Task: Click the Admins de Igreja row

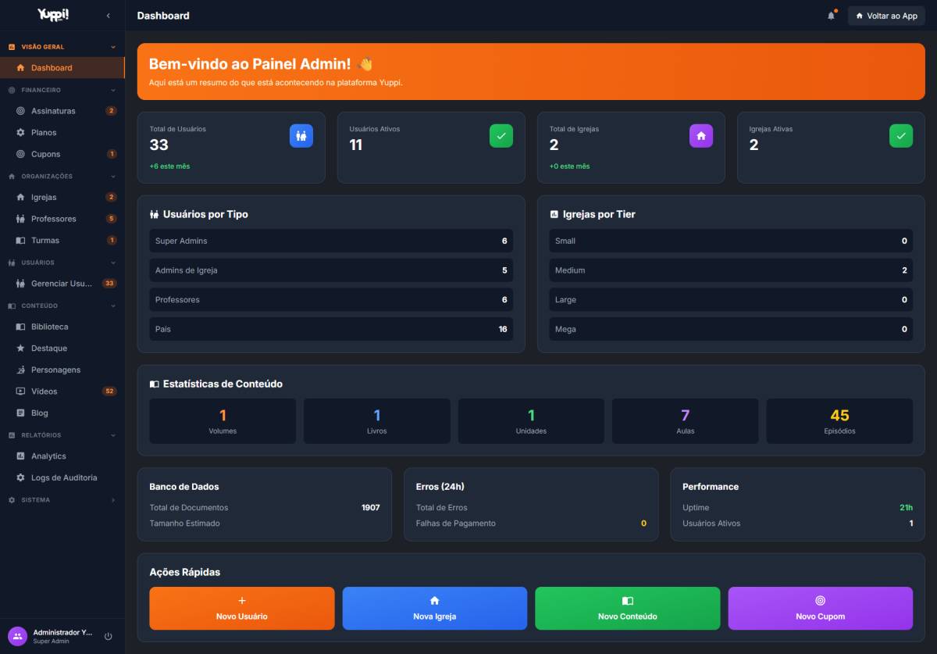Action: coord(331,270)
